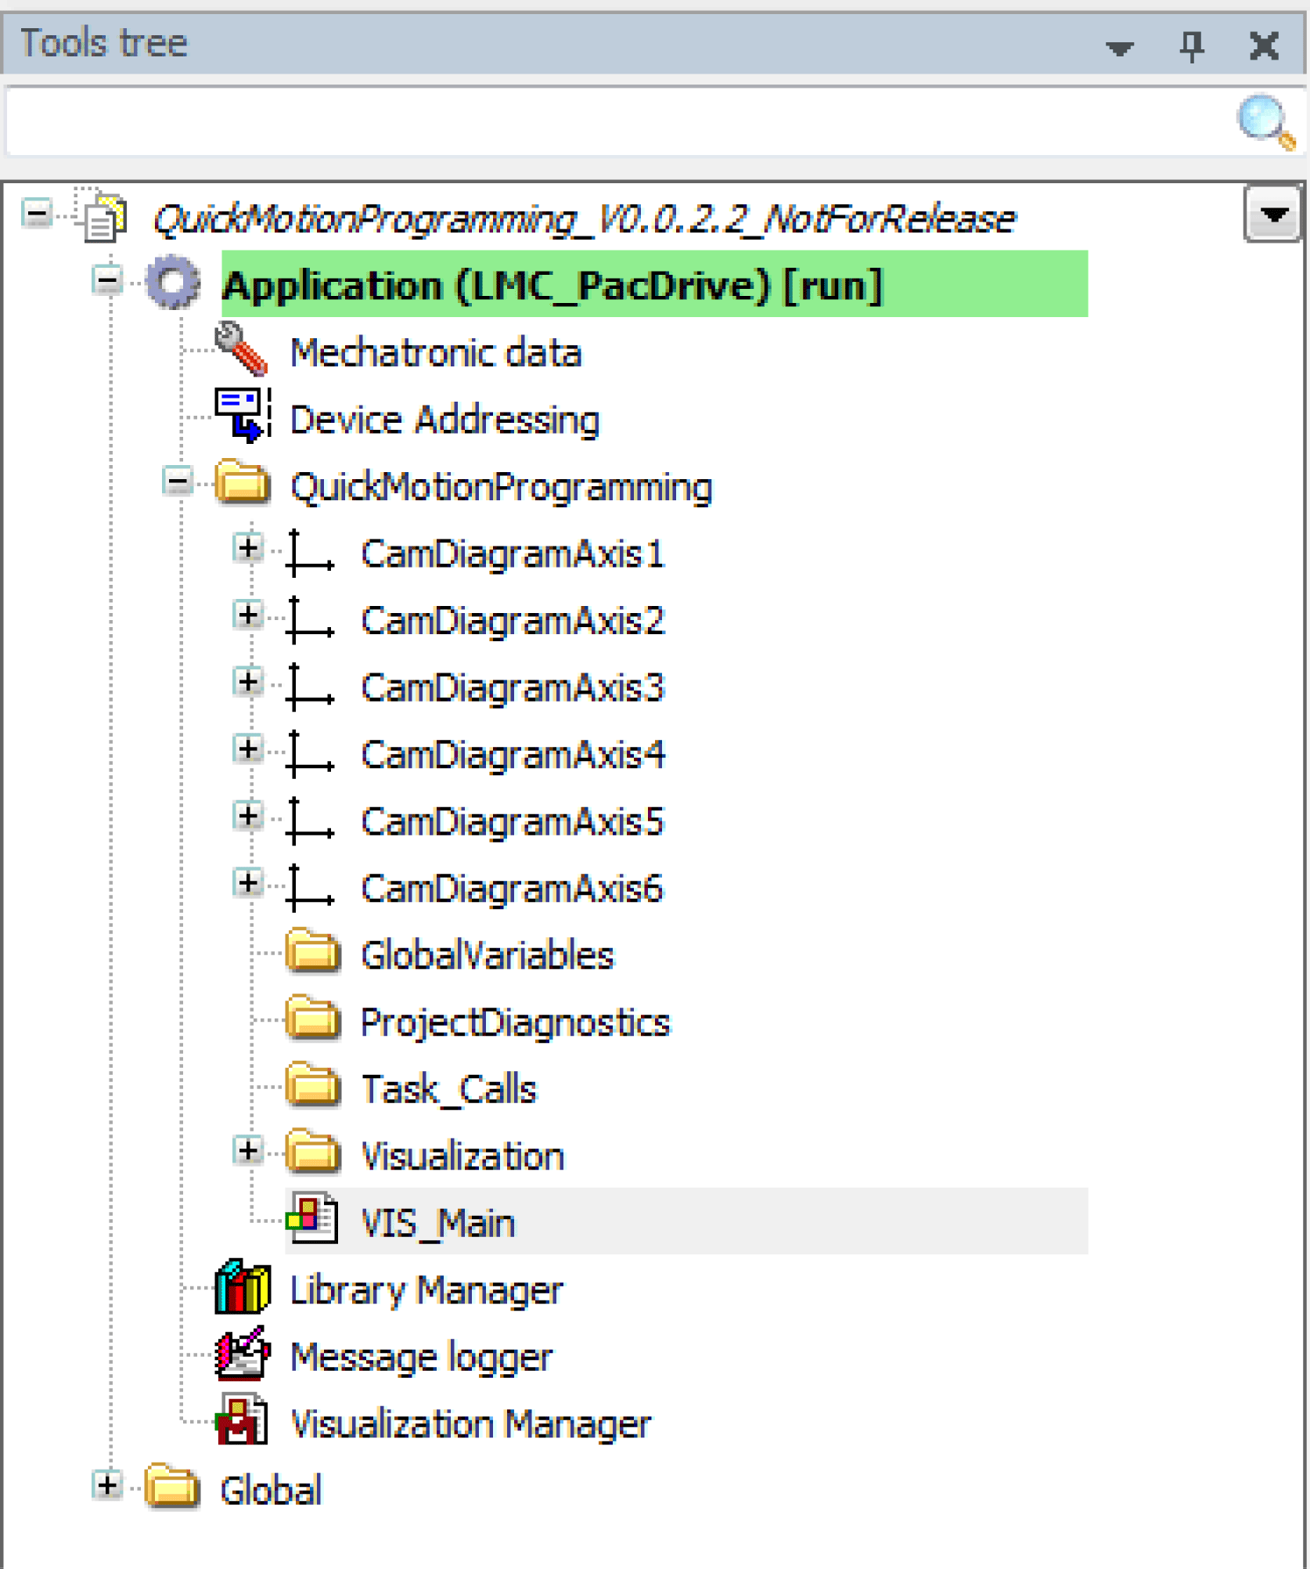Collapse the QuickMotionProgramming_V0.0.2.2 project root node
The height and width of the screenshot is (1569, 1310).
tap(38, 213)
